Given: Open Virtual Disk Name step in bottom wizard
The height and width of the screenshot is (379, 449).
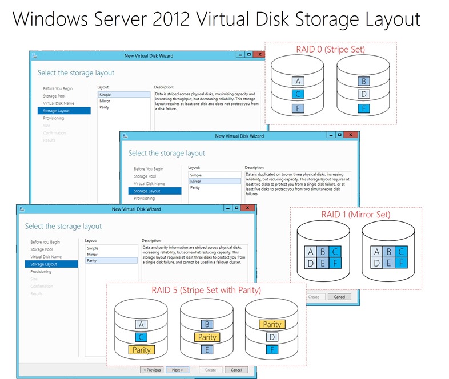Looking at the screenshot, I should tap(46, 257).
